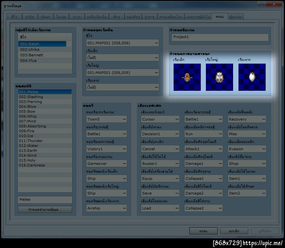This screenshot has height=248, width=285.
Task: Open the browse button beside Airship music
Action: tap(124, 208)
